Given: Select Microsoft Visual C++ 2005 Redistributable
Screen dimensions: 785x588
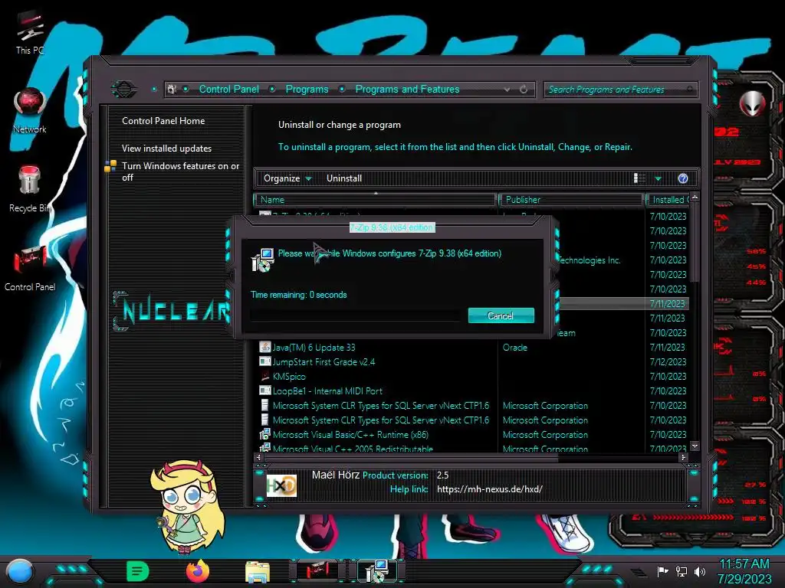Looking at the screenshot, I should [x=353, y=449].
